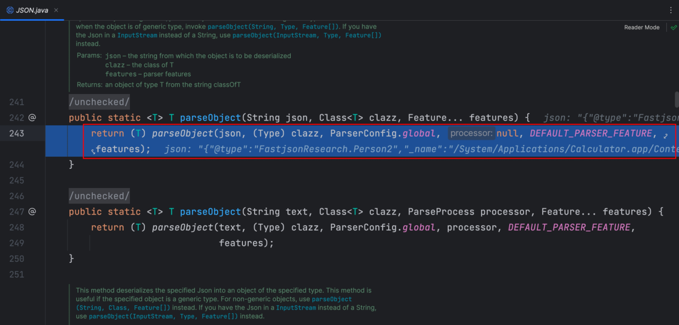The image size is (679, 325).
Task: Click parseObject method name on line 242
Action: tap(210, 117)
